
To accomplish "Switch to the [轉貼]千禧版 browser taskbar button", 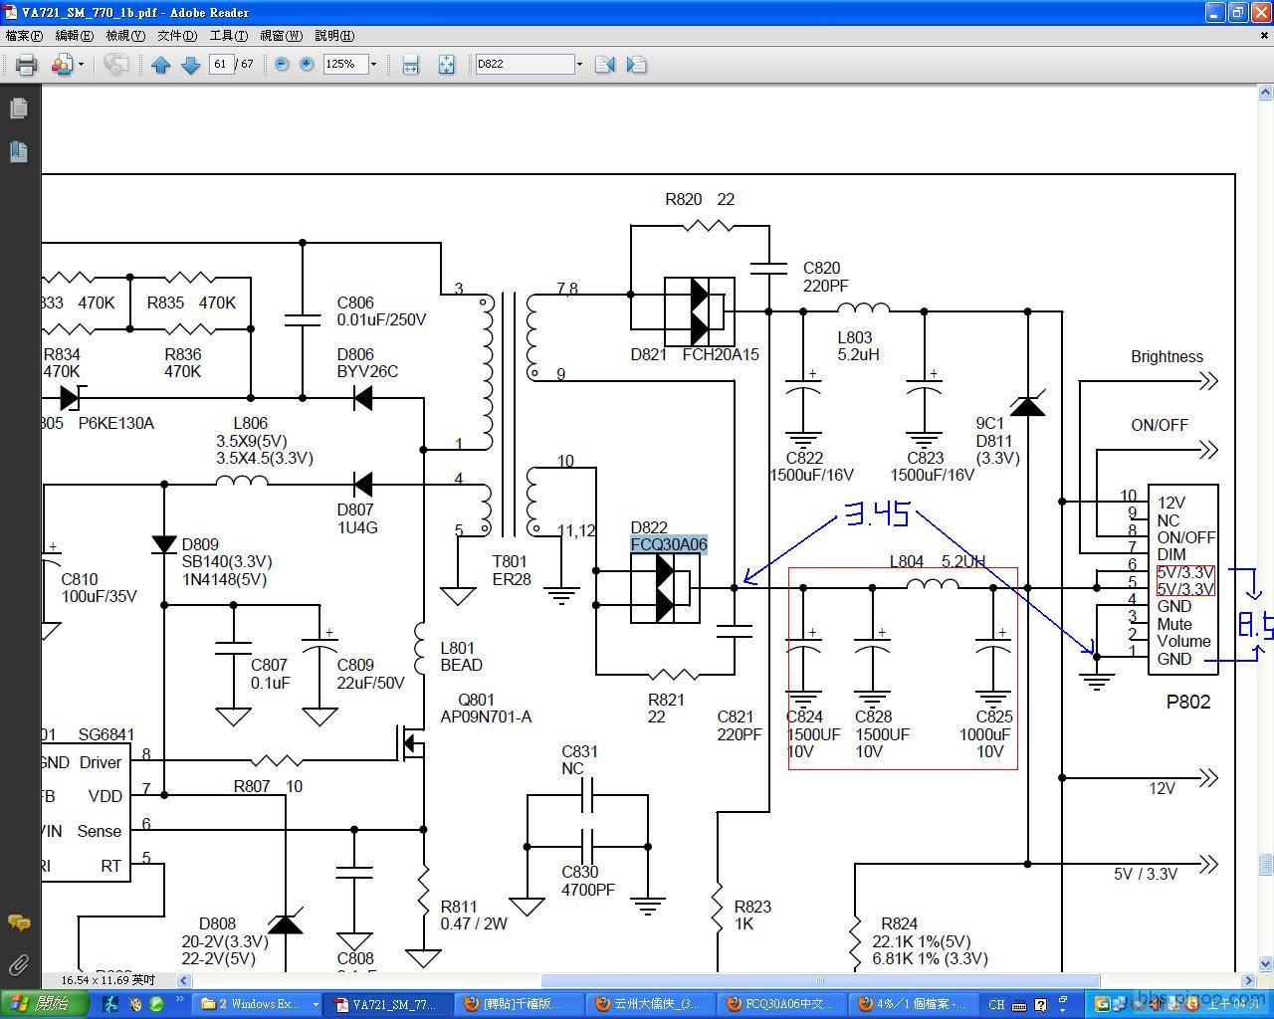I will click(x=517, y=1004).
